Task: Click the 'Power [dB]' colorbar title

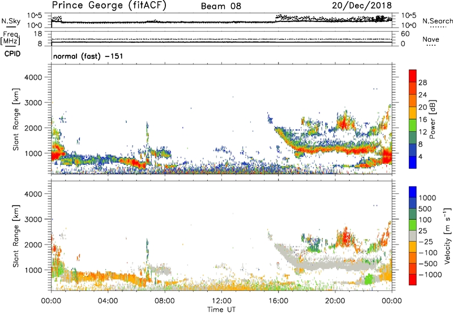Action: pyautogui.click(x=432, y=119)
